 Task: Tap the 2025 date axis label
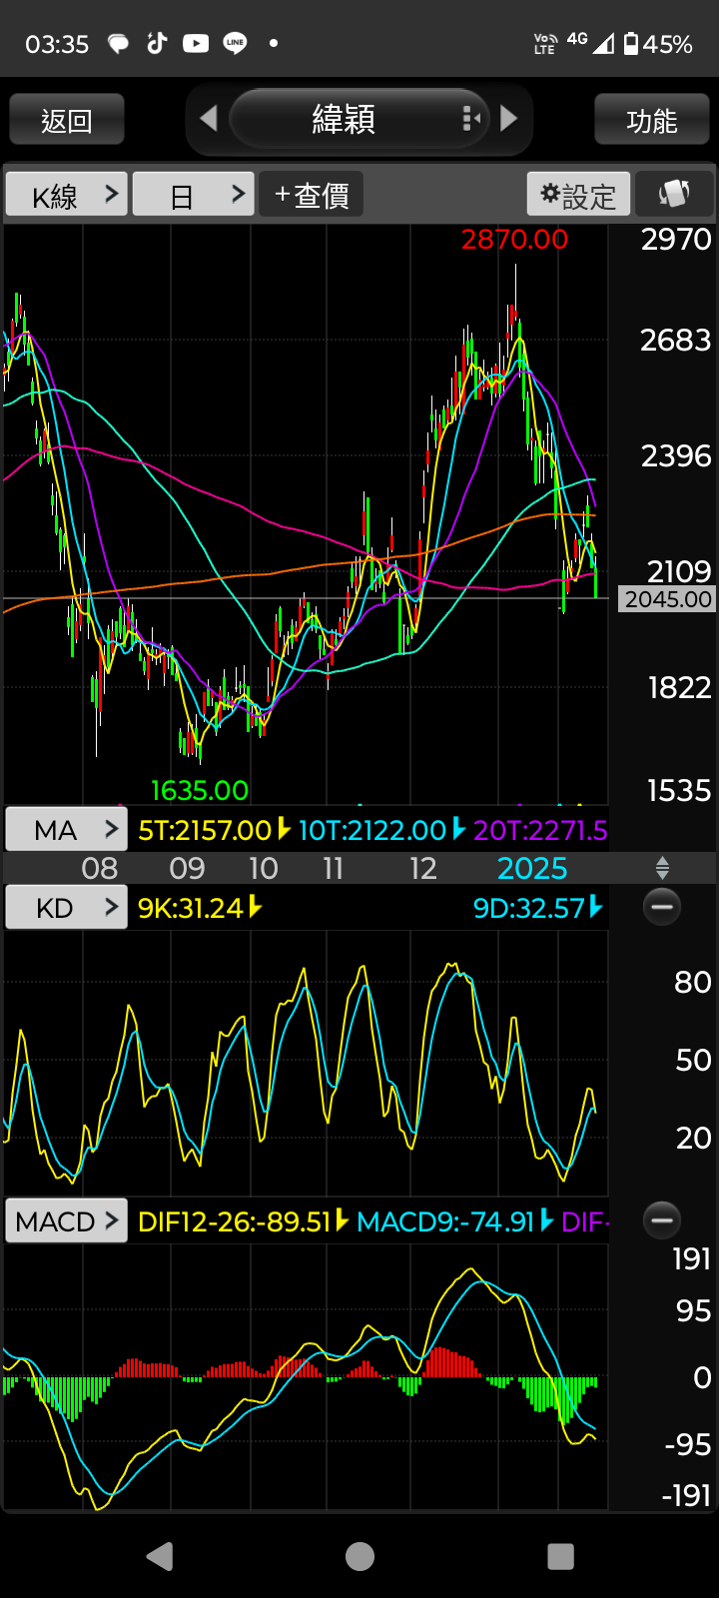click(532, 868)
